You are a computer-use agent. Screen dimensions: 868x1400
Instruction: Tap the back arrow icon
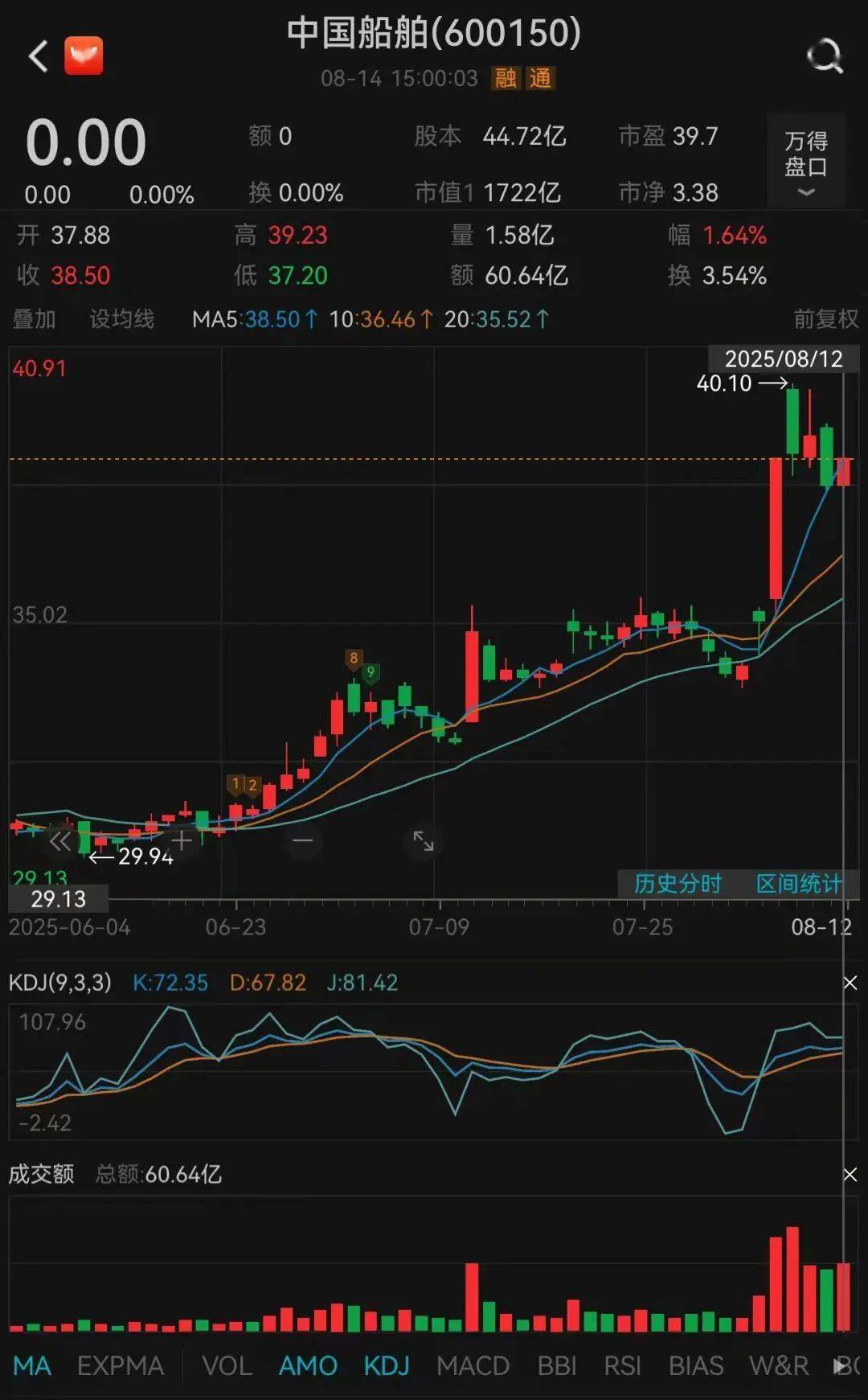tap(38, 56)
